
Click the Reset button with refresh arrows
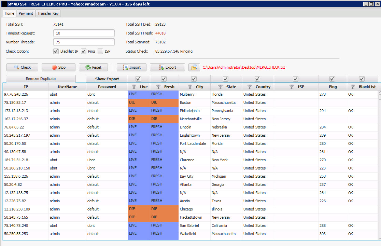(x=93, y=67)
